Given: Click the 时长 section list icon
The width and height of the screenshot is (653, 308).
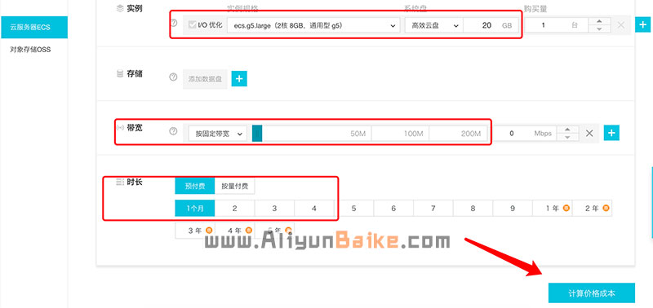Looking at the screenshot, I should tap(119, 182).
